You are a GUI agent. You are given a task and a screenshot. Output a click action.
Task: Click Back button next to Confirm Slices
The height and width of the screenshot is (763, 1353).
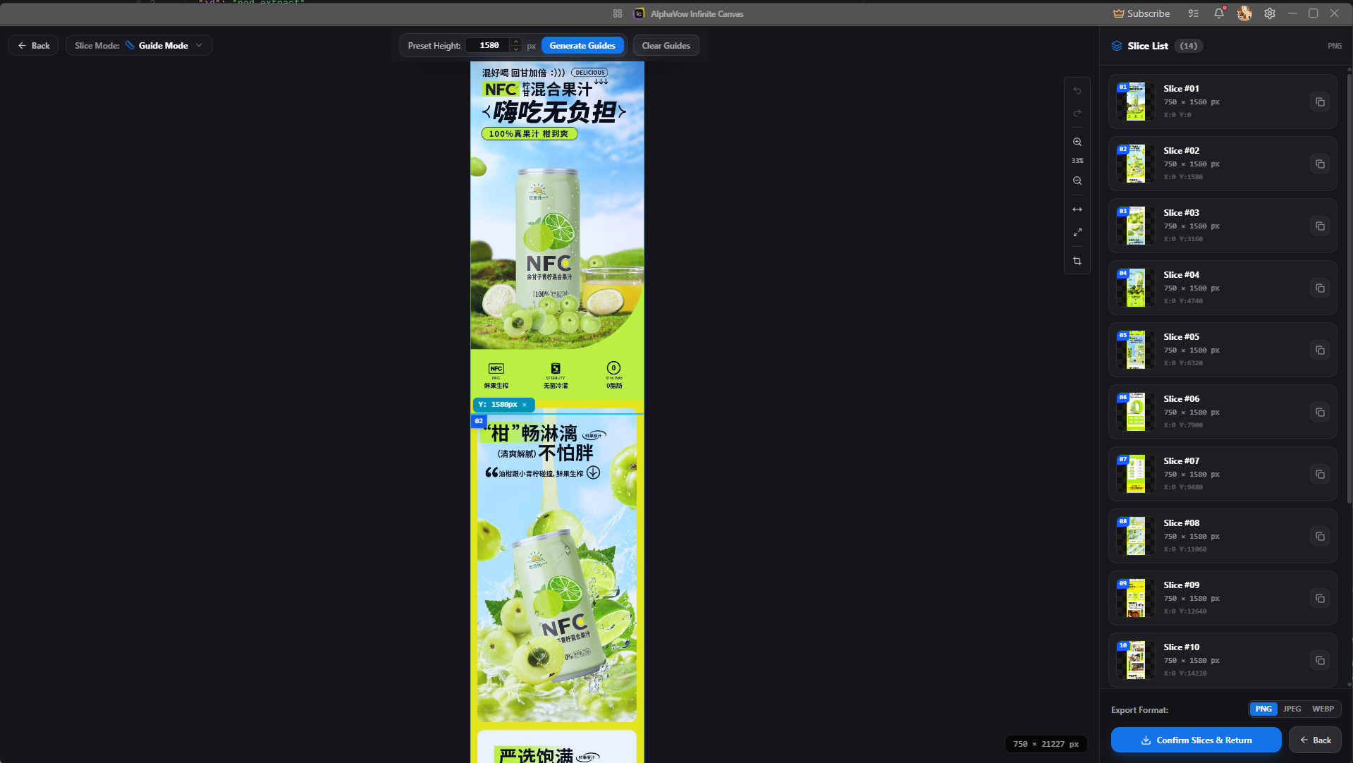click(1315, 740)
